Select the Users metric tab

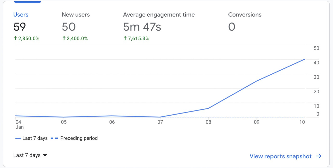[x=26, y=26]
